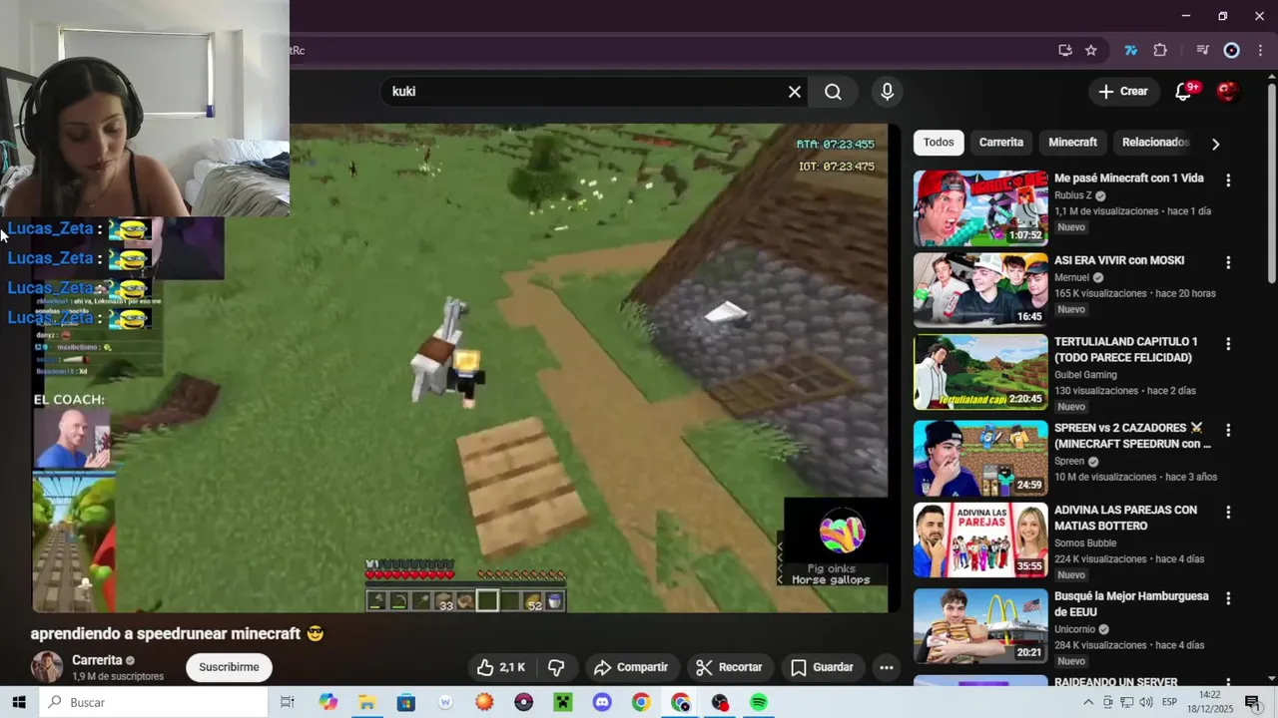Open options menu for Rubius Z video
This screenshot has height=718, width=1278.
pos(1228,180)
